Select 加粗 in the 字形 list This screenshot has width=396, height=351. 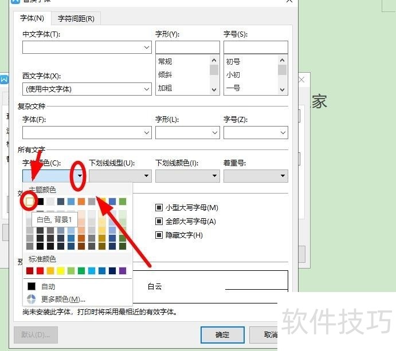(x=165, y=88)
